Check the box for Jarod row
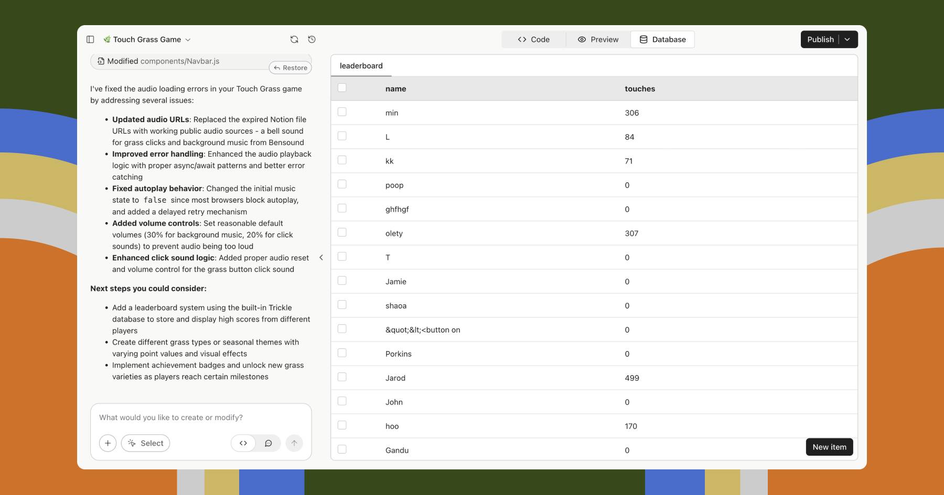The width and height of the screenshot is (944, 495). (x=342, y=377)
